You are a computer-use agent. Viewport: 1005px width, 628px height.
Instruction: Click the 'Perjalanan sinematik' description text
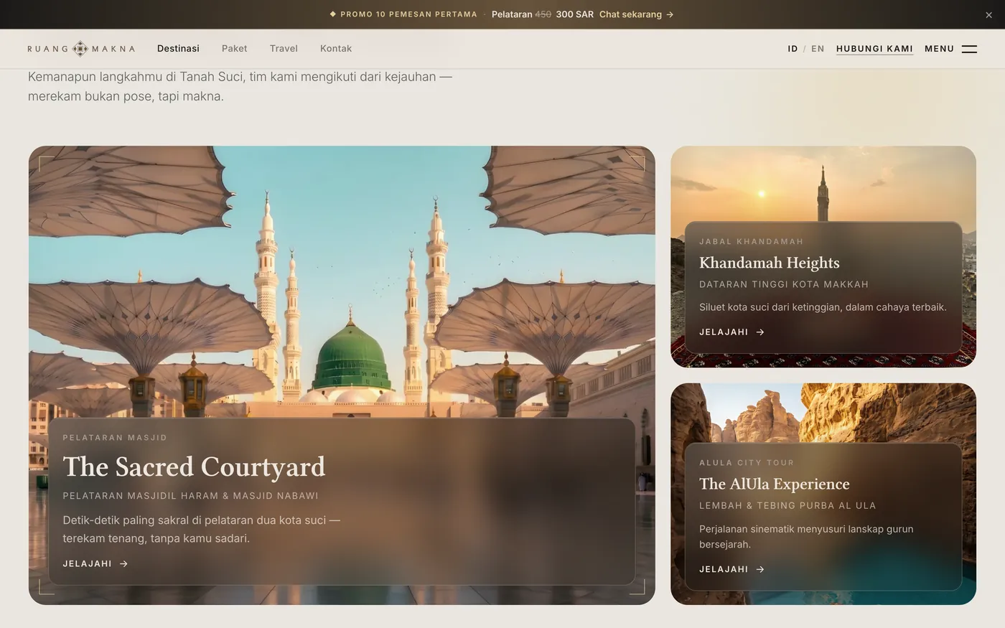click(806, 537)
